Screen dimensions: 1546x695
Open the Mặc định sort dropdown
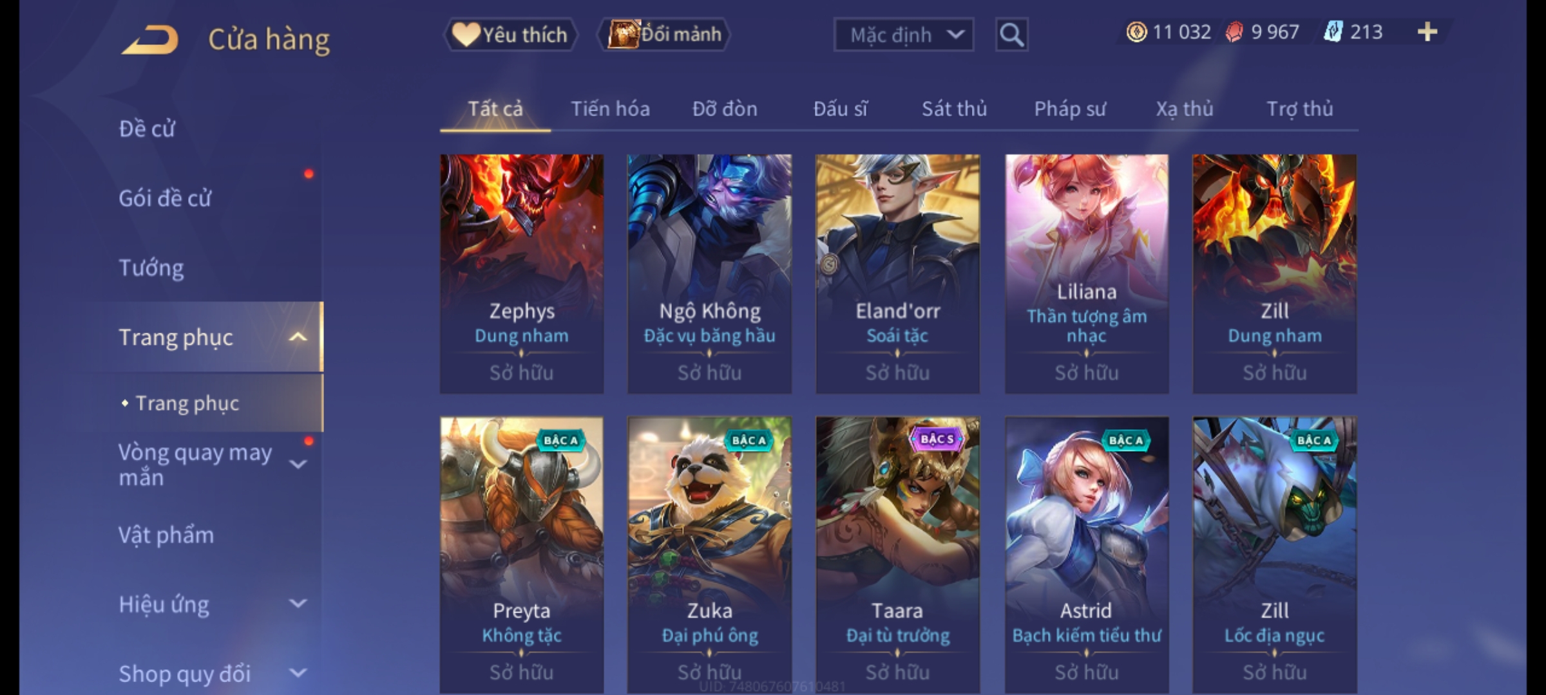(x=904, y=35)
